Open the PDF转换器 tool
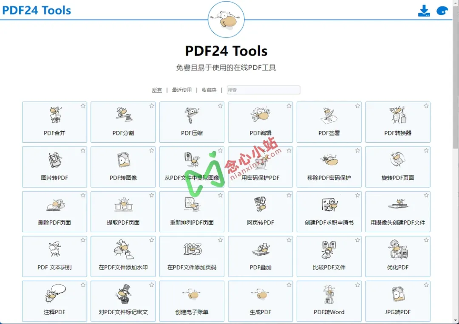 click(398, 122)
